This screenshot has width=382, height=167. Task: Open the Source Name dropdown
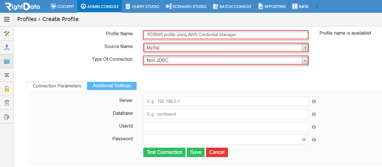click(305, 47)
